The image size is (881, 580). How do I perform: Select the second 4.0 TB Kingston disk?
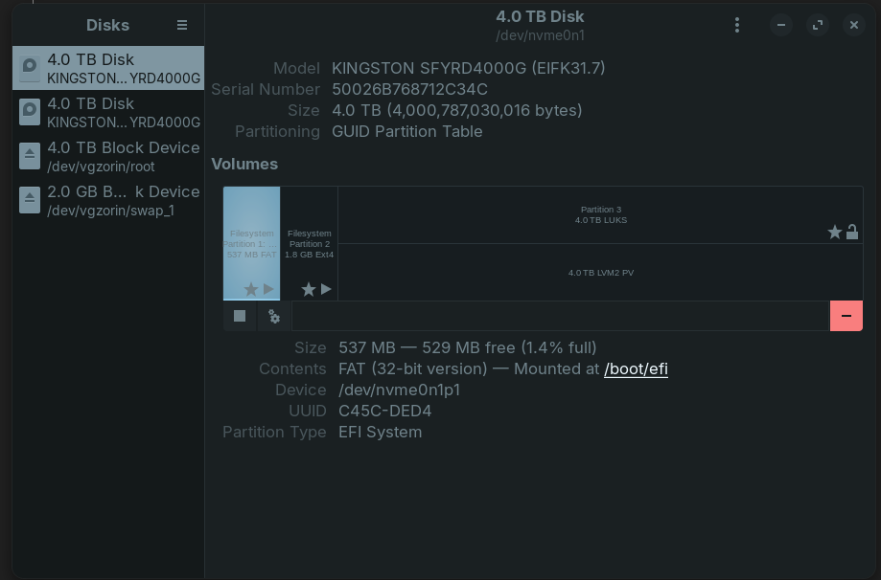108,112
